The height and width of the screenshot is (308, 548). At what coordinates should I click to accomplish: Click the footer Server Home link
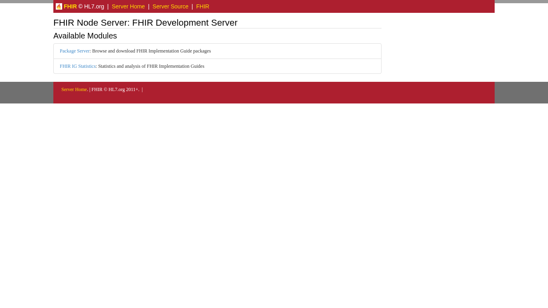(74, 89)
